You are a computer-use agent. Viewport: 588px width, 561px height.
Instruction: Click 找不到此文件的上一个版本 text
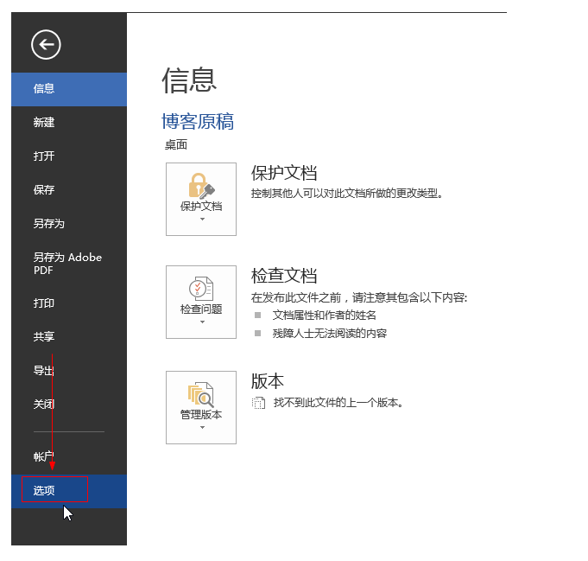[338, 403]
